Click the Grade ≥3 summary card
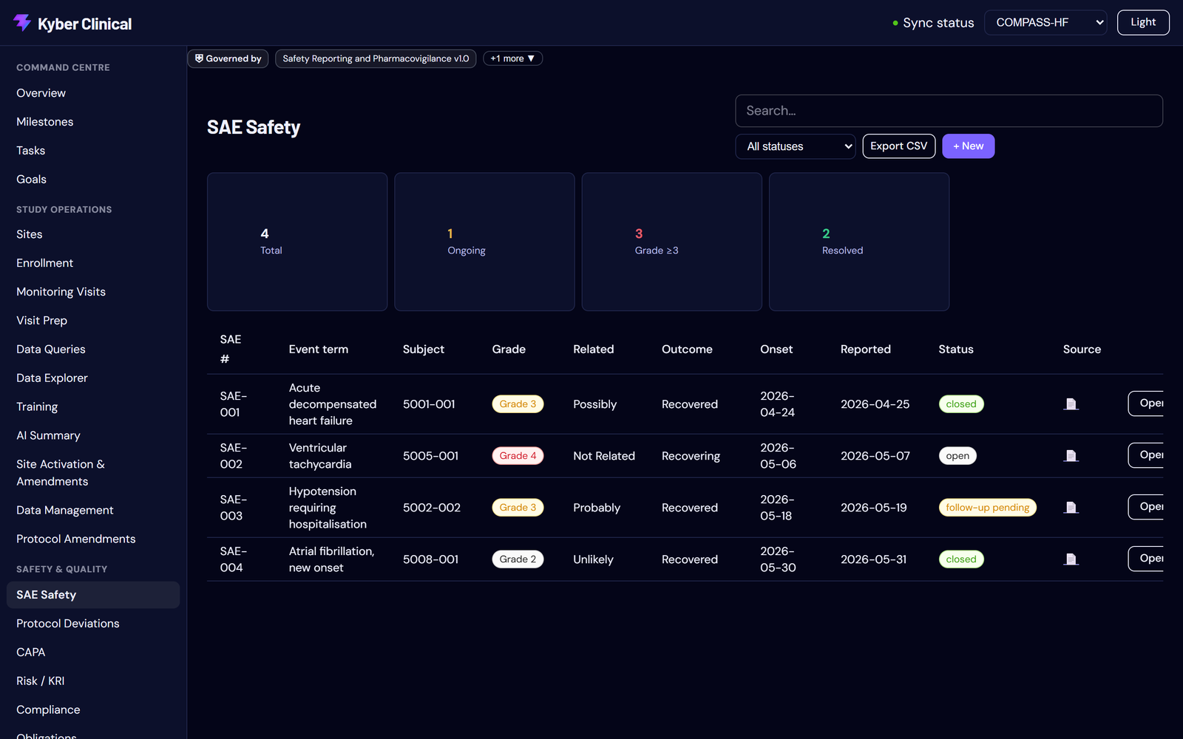Viewport: 1183px width, 739px height. click(672, 242)
